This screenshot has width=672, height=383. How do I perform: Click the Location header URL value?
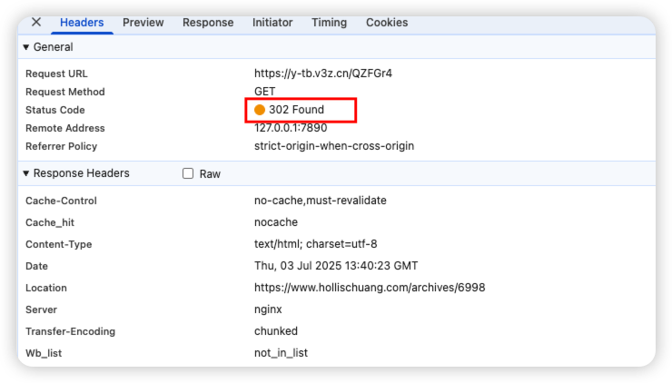click(x=370, y=288)
